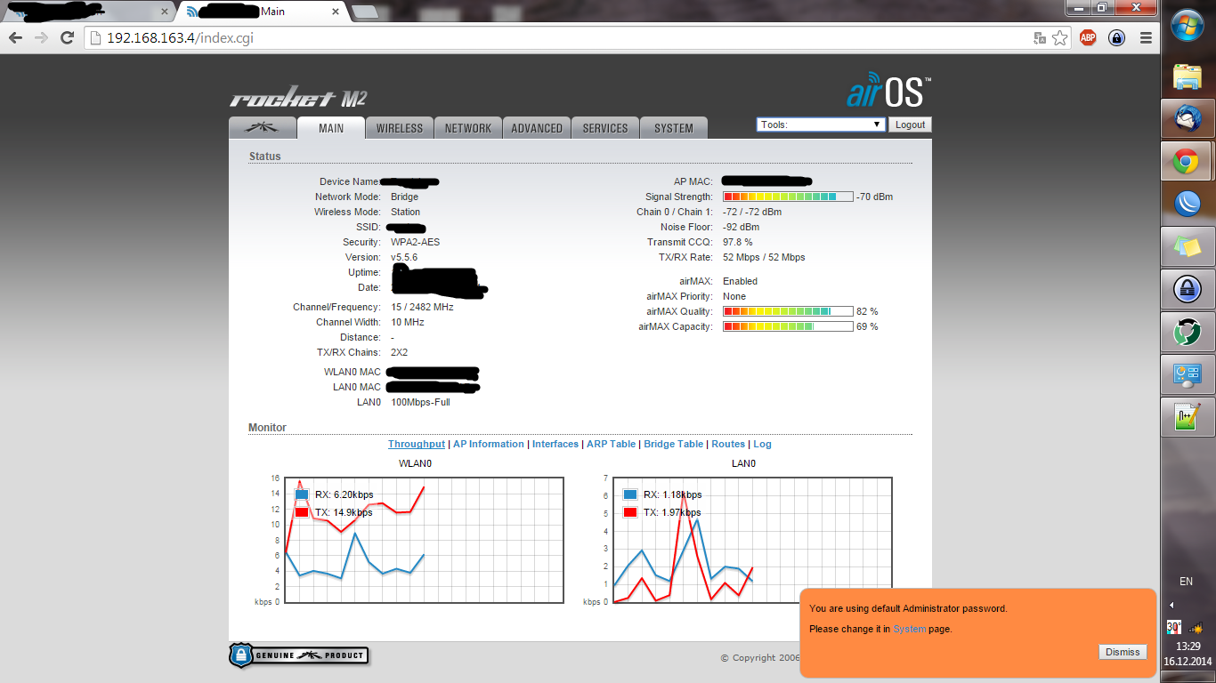Bookmark page with the star icon
1216x683 pixels.
pyautogui.click(x=1059, y=37)
